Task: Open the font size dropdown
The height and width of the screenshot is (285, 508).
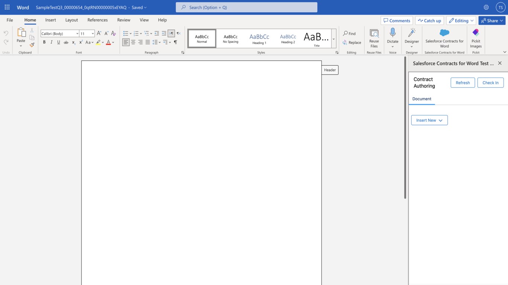Action: (x=93, y=33)
